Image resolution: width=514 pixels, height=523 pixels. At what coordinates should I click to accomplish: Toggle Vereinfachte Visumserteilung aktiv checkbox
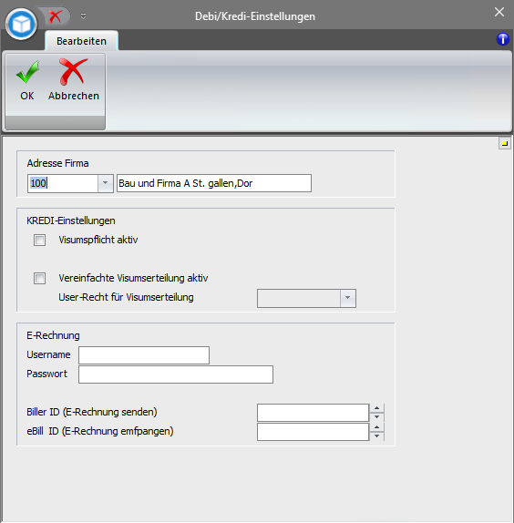coord(40,278)
